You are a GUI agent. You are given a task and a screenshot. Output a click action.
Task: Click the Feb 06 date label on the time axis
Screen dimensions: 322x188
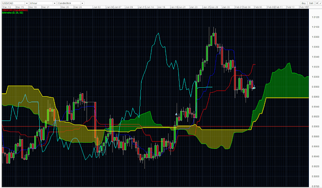tap(258, 7)
